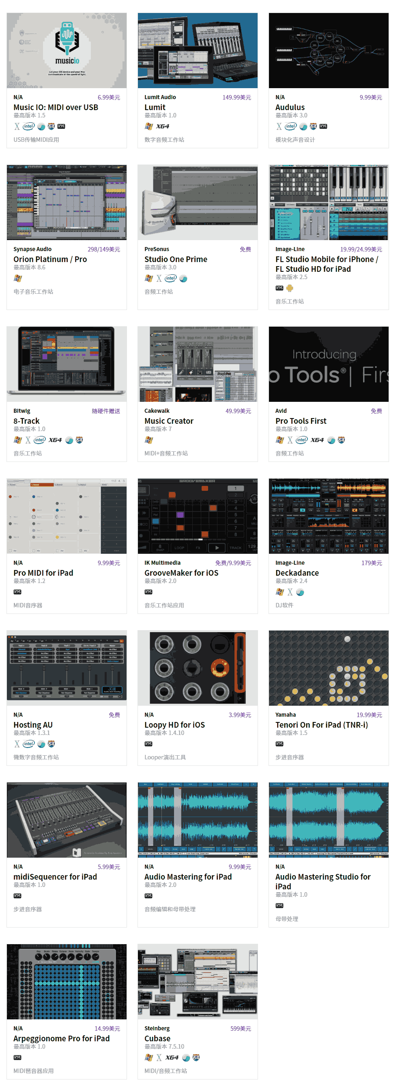
Task: Click the X64 icon under Cubase
Action: click(172, 1058)
